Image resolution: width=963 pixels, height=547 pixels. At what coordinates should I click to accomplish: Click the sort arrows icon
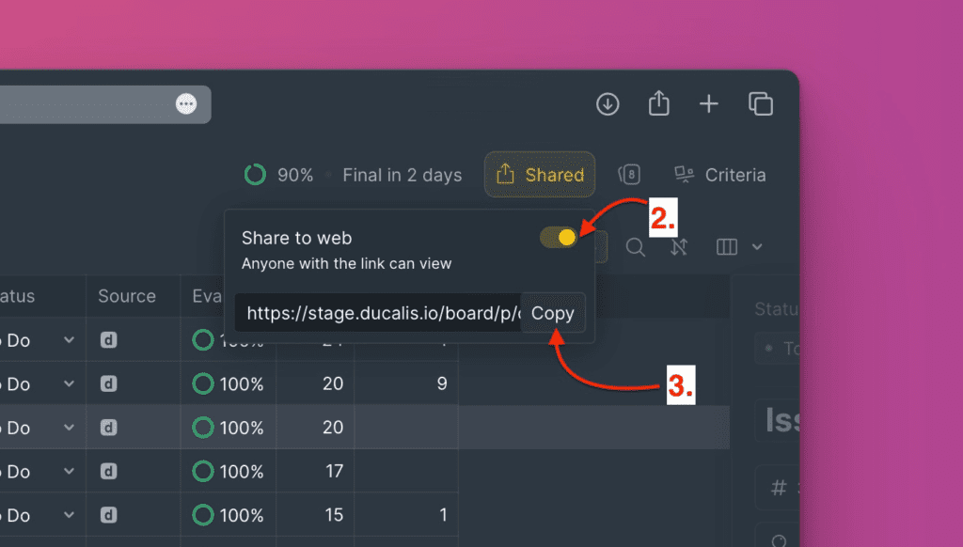(680, 247)
